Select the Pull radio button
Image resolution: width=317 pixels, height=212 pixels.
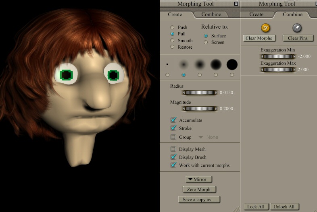click(172, 34)
